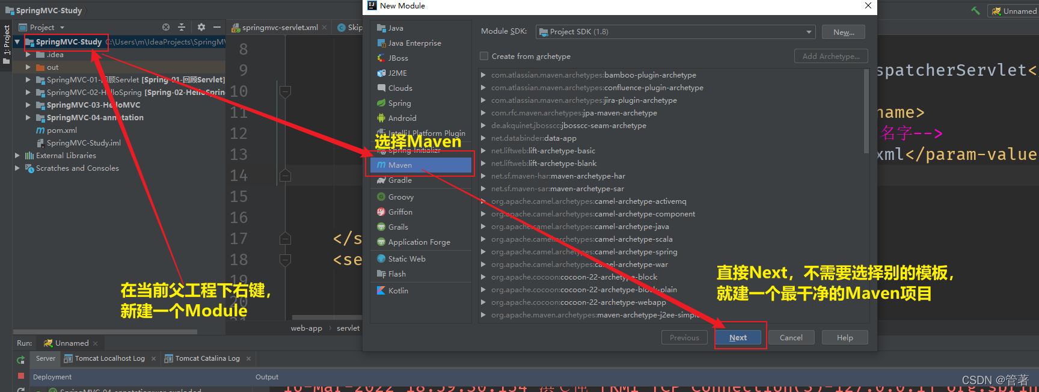Click the New... SDK button
Image resolution: width=1039 pixels, height=392 pixels.
point(844,32)
